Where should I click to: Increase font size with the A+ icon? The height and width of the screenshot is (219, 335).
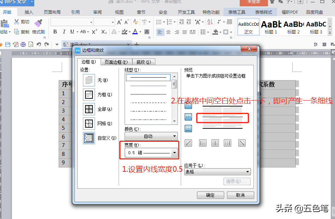119,22
